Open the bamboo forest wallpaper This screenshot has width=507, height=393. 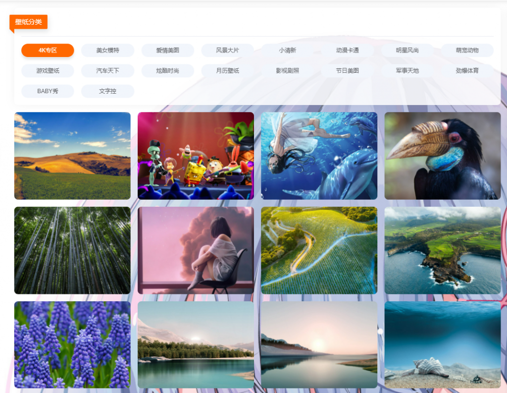(72, 250)
